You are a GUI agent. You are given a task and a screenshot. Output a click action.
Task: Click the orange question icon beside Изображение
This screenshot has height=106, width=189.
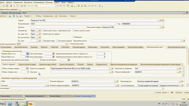coord(56,16)
